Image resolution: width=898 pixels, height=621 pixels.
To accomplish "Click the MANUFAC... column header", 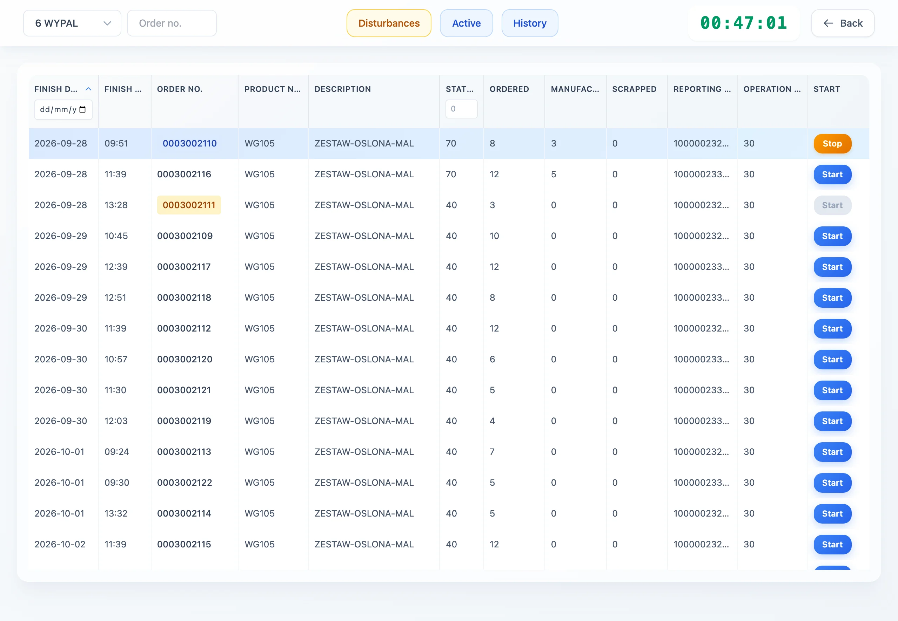I will pyautogui.click(x=575, y=89).
